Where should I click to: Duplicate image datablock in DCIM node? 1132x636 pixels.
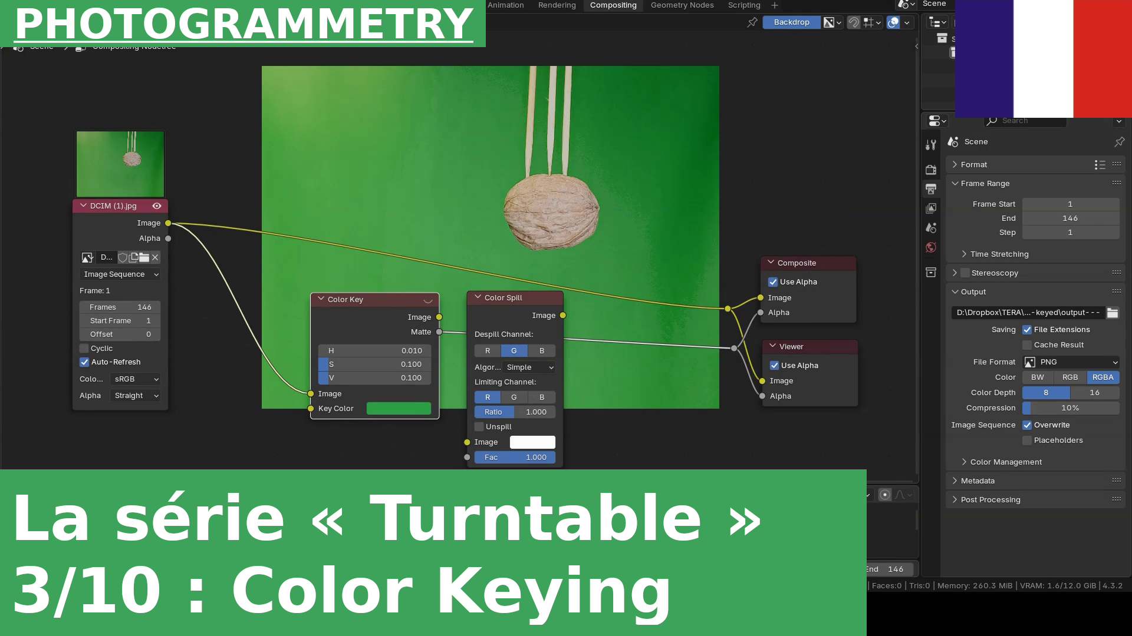134,257
